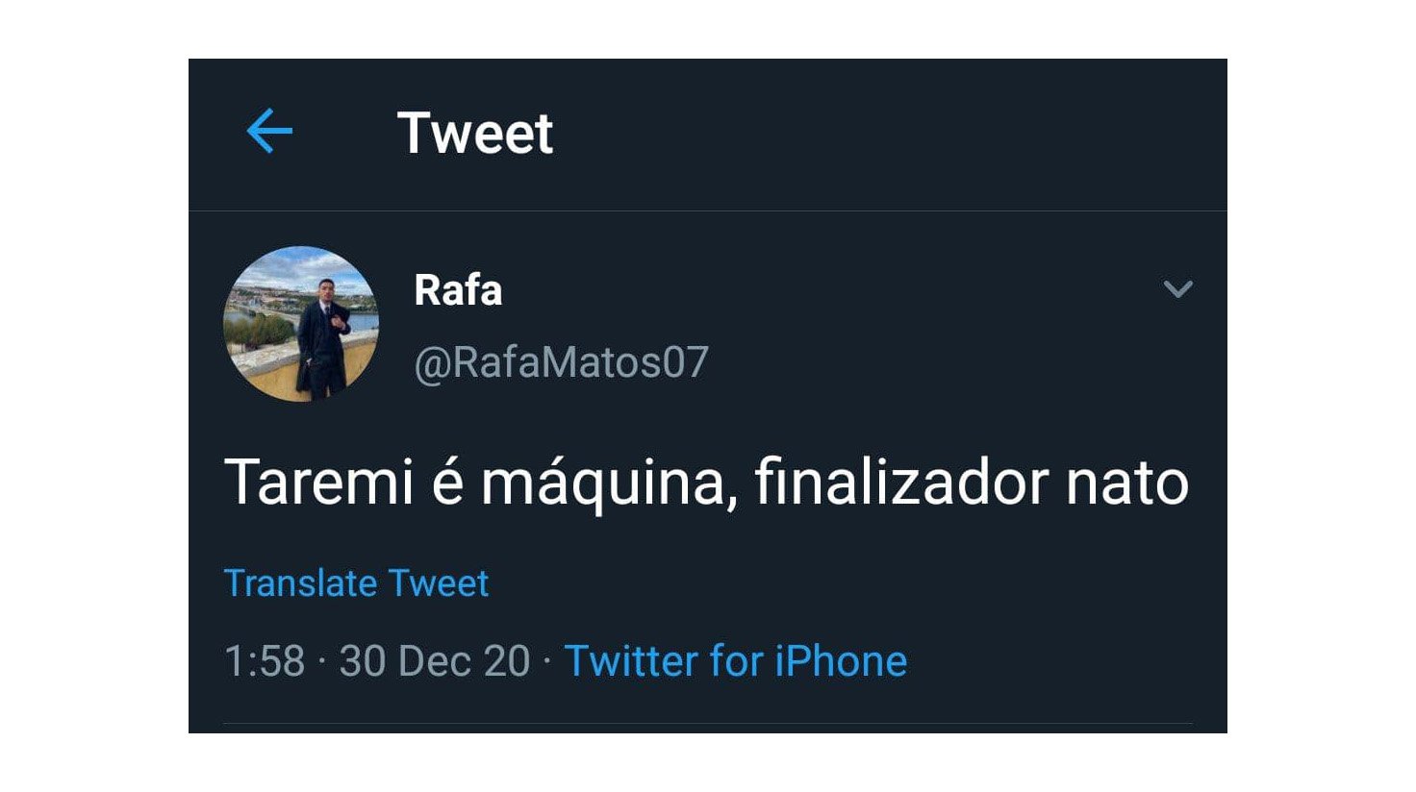Open the @RafaMatos07 handle
1416x792 pixels.
[561, 362]
